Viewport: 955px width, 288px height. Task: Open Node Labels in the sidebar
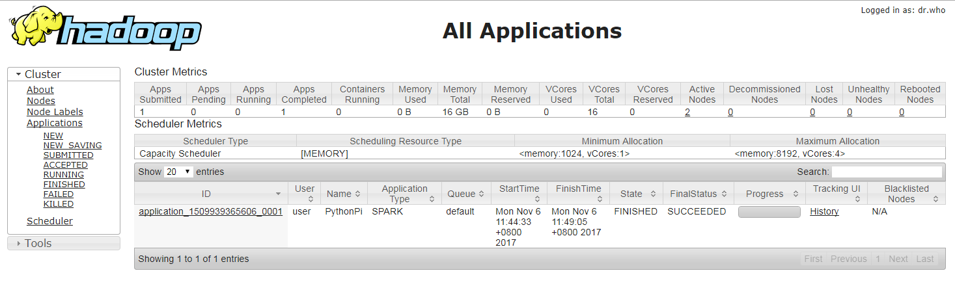55,112
